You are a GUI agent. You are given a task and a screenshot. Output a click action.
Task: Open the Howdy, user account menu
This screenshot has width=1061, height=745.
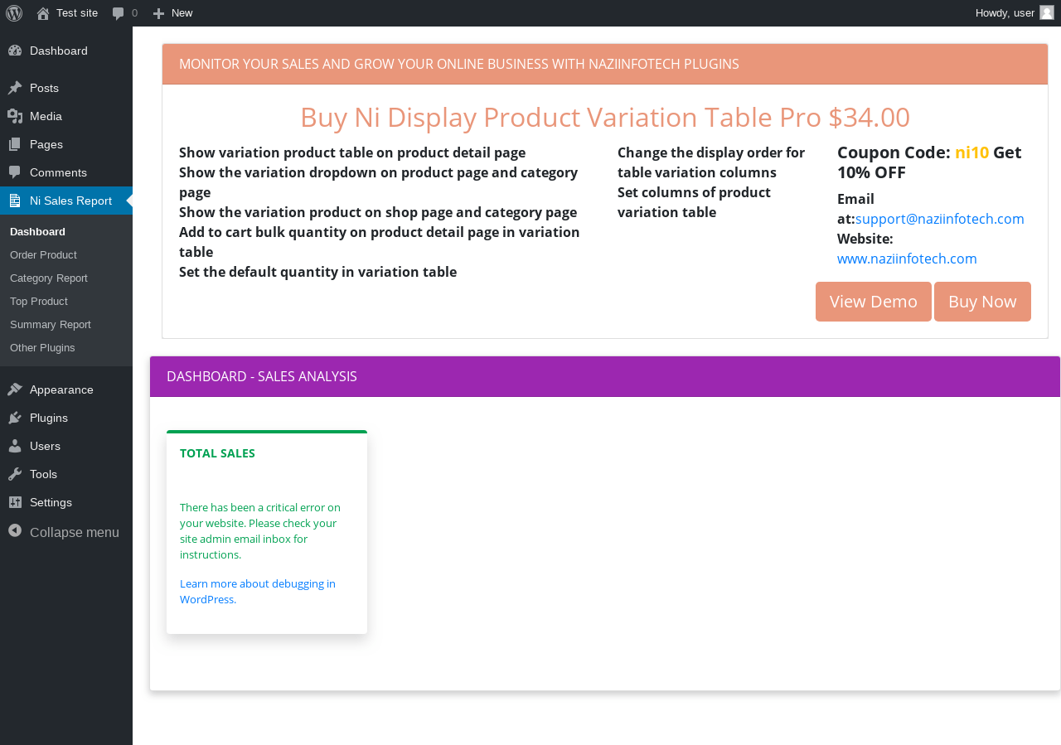tap(1015, 13)
